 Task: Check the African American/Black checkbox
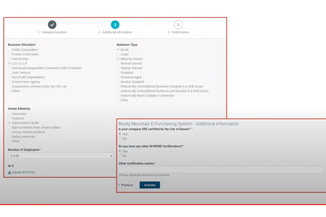(x=10, y=132)
